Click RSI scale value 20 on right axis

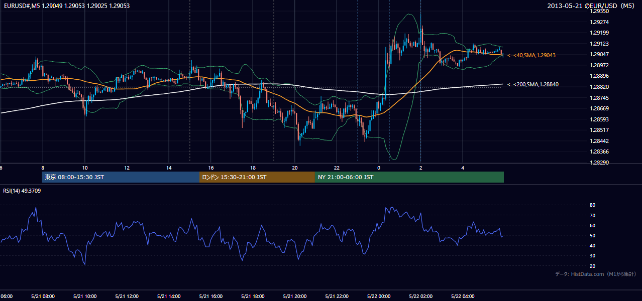click(x=592, y=266)
